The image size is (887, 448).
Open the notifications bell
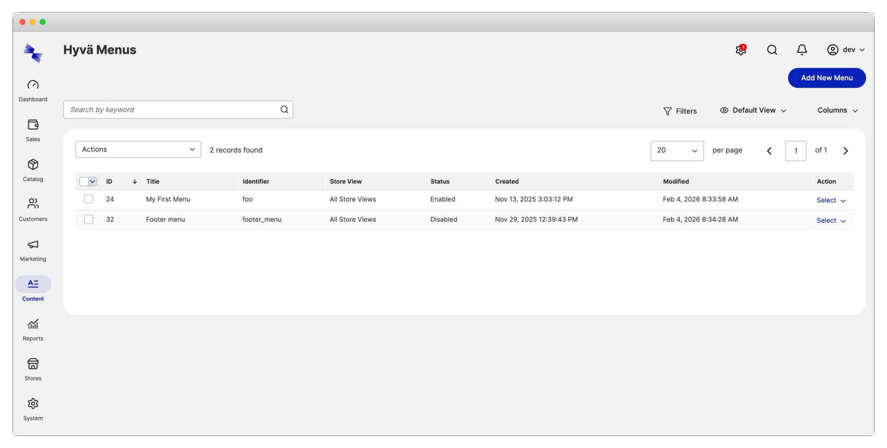point(802,49)
